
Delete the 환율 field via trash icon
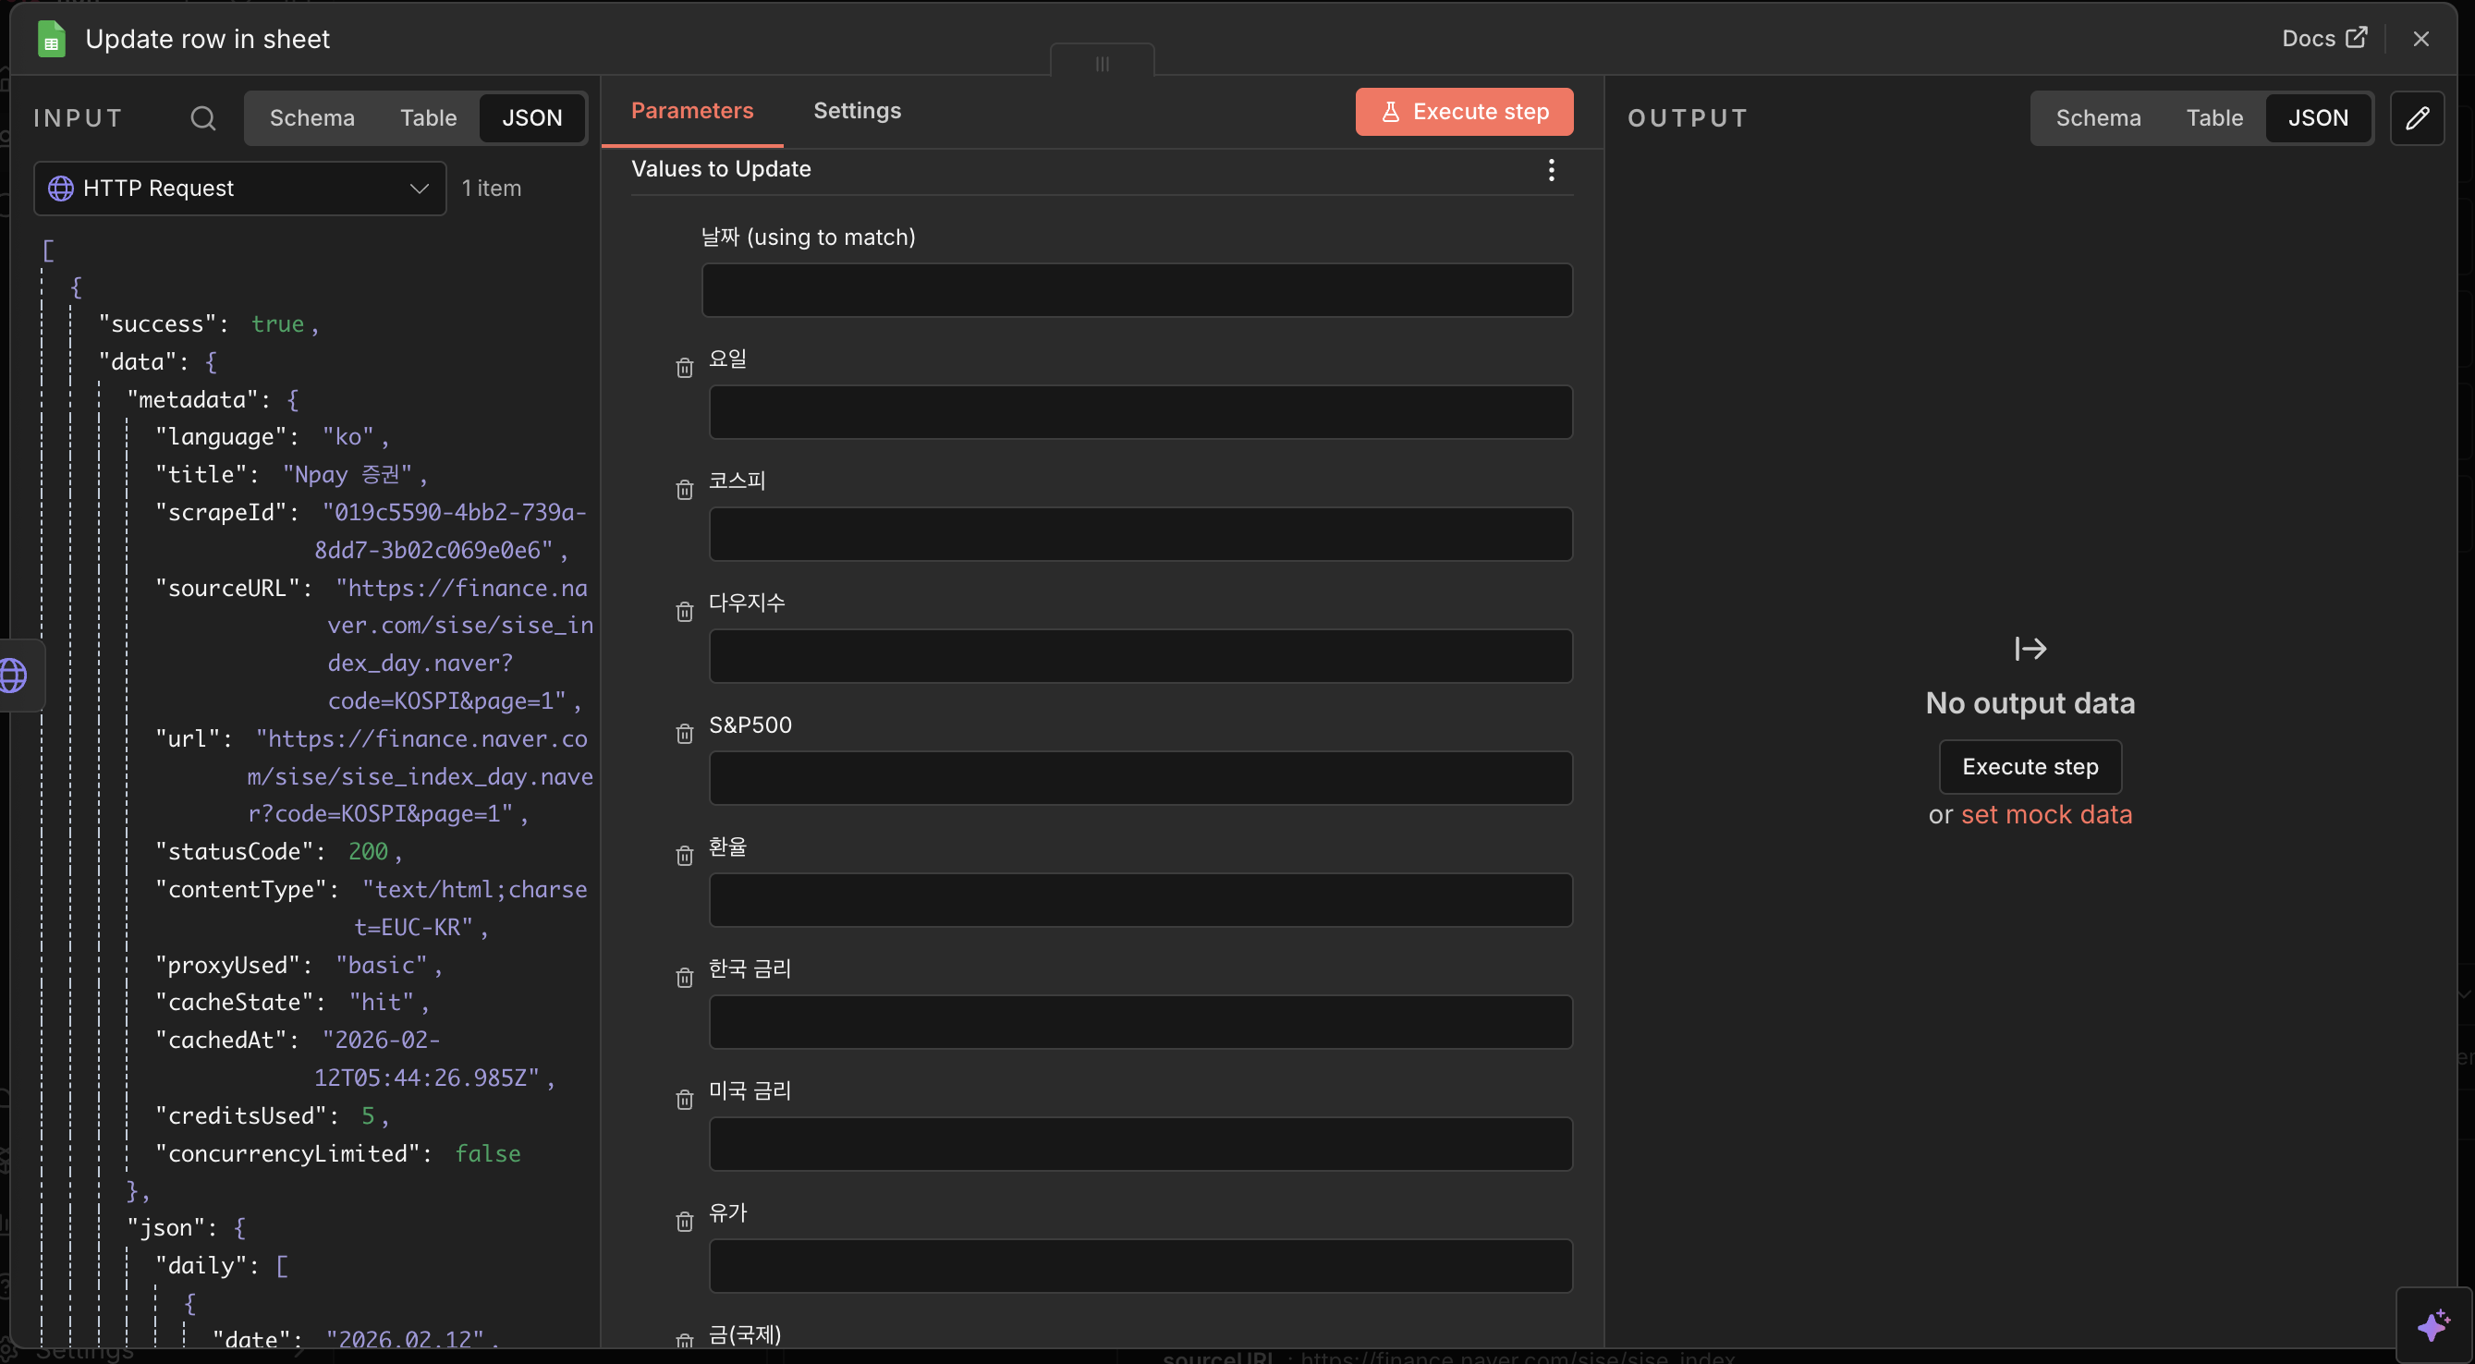(x=684, y=856)
